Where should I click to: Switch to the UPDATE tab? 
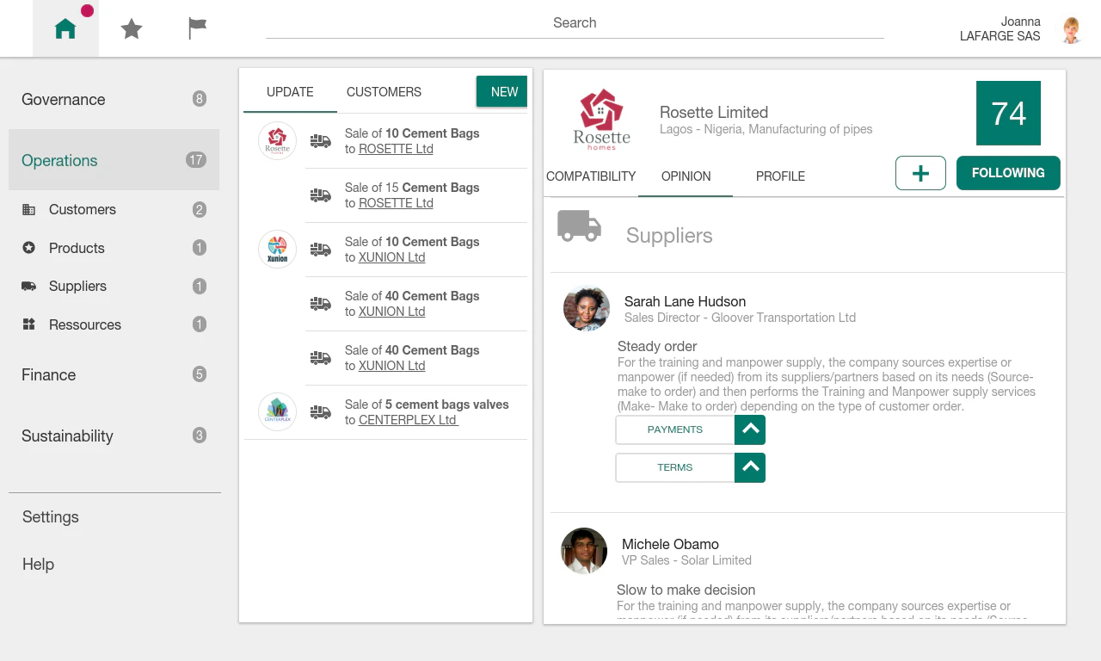point(290,92)
